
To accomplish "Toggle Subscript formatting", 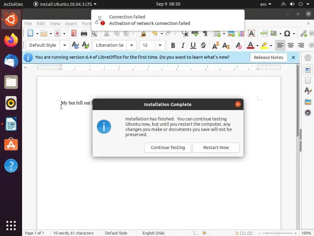I will click(226, 45).
